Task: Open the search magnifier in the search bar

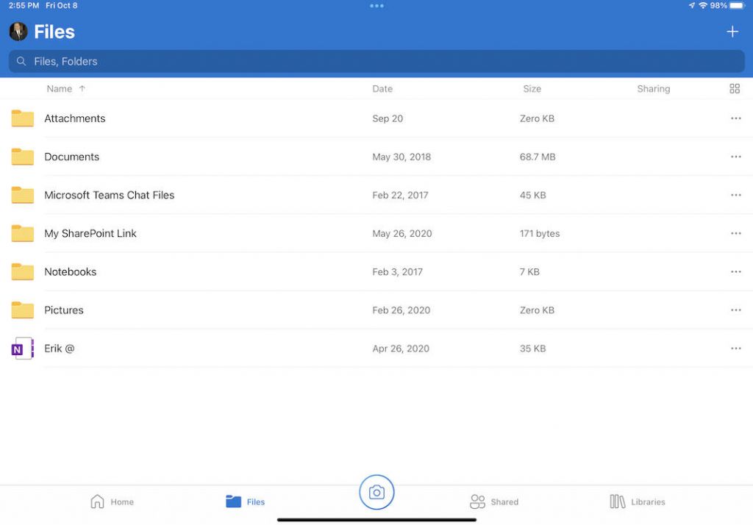Action: tap(20, 61)
